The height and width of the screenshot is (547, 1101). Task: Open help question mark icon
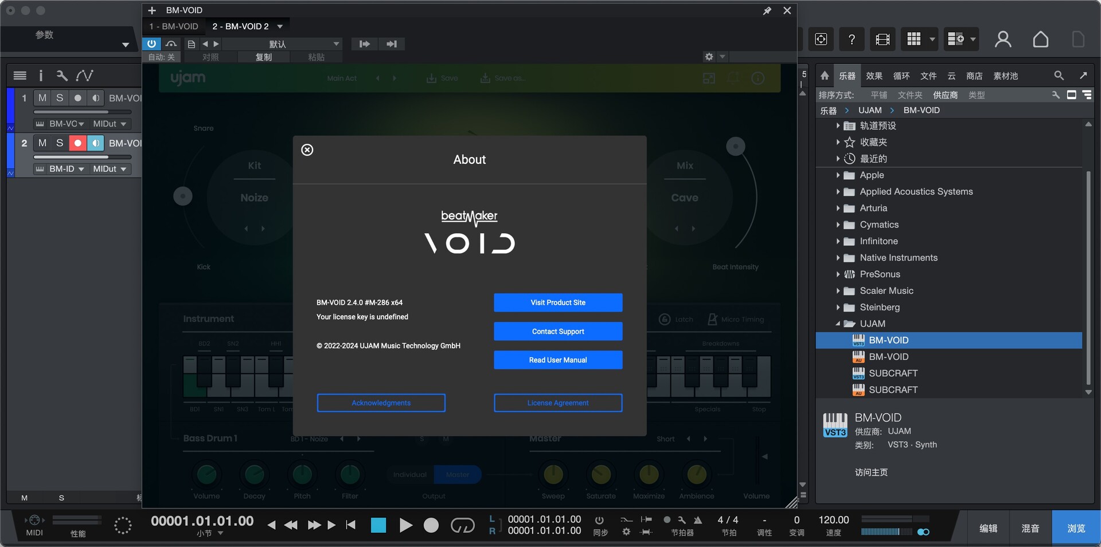tap(852, 39)
